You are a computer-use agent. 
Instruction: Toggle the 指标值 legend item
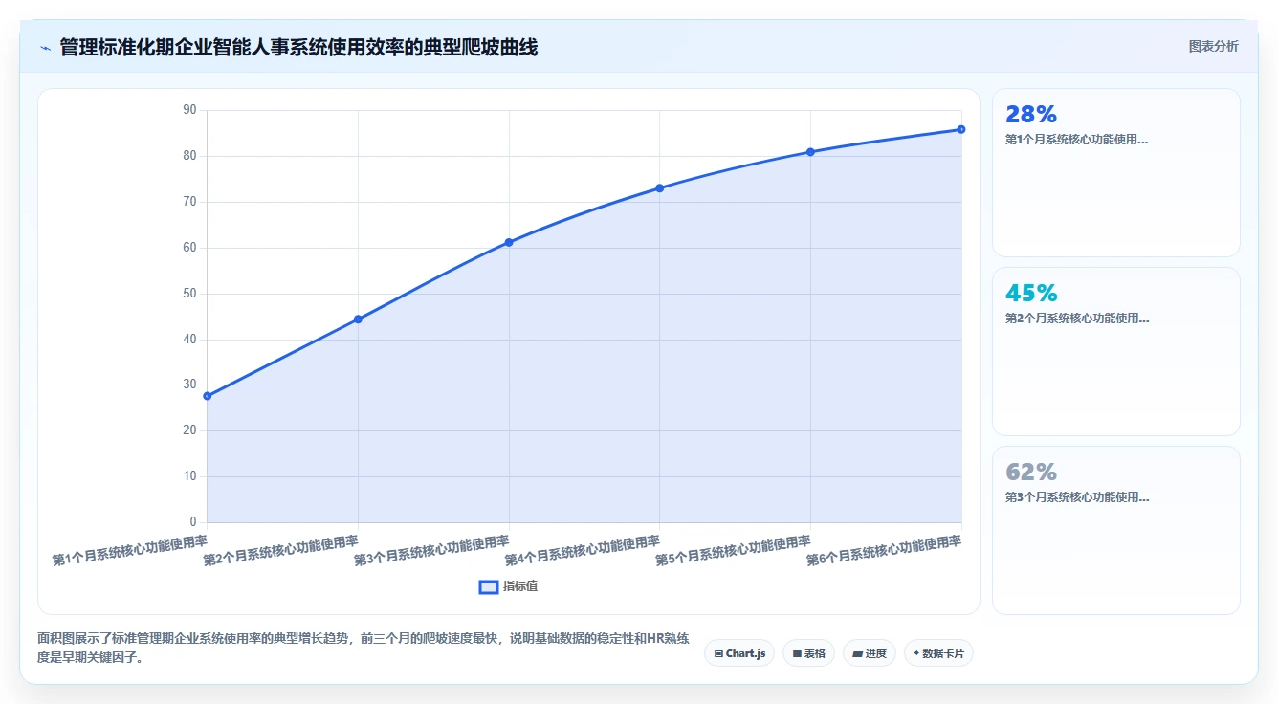coord(508,586)
